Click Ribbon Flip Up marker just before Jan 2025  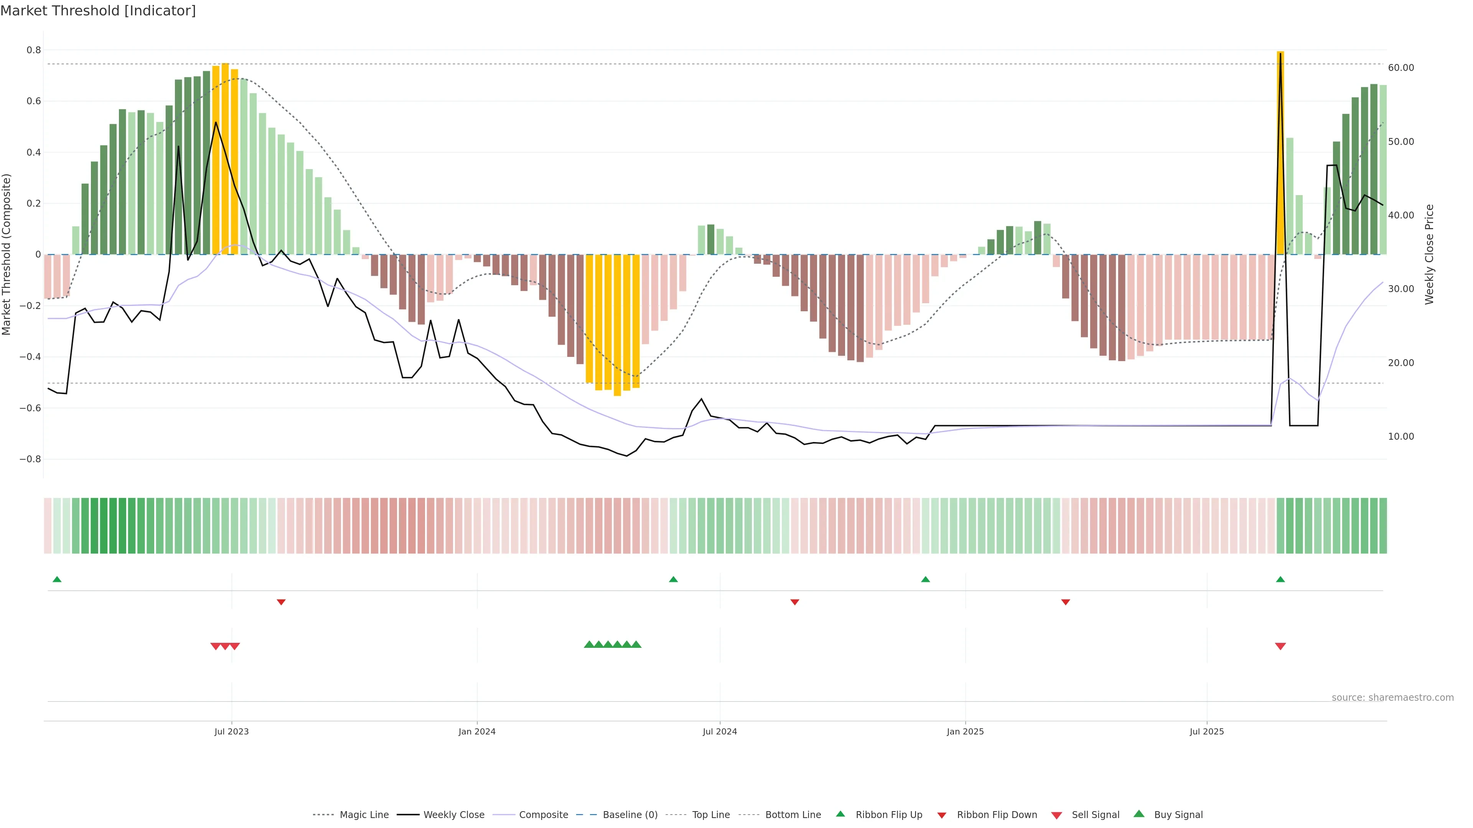[925, 580]
